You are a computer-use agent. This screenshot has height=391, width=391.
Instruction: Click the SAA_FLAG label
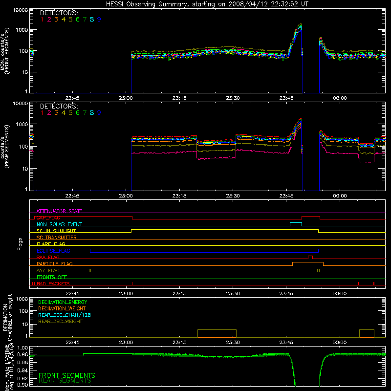click(48, 257)
